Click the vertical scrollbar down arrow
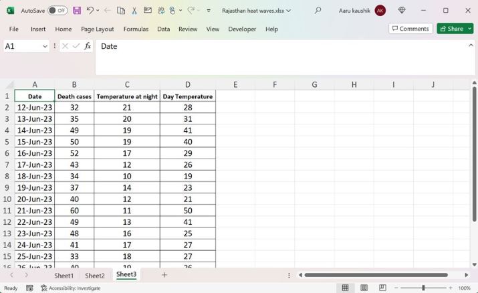The image size is (478, 293). (x=475, y=265)
